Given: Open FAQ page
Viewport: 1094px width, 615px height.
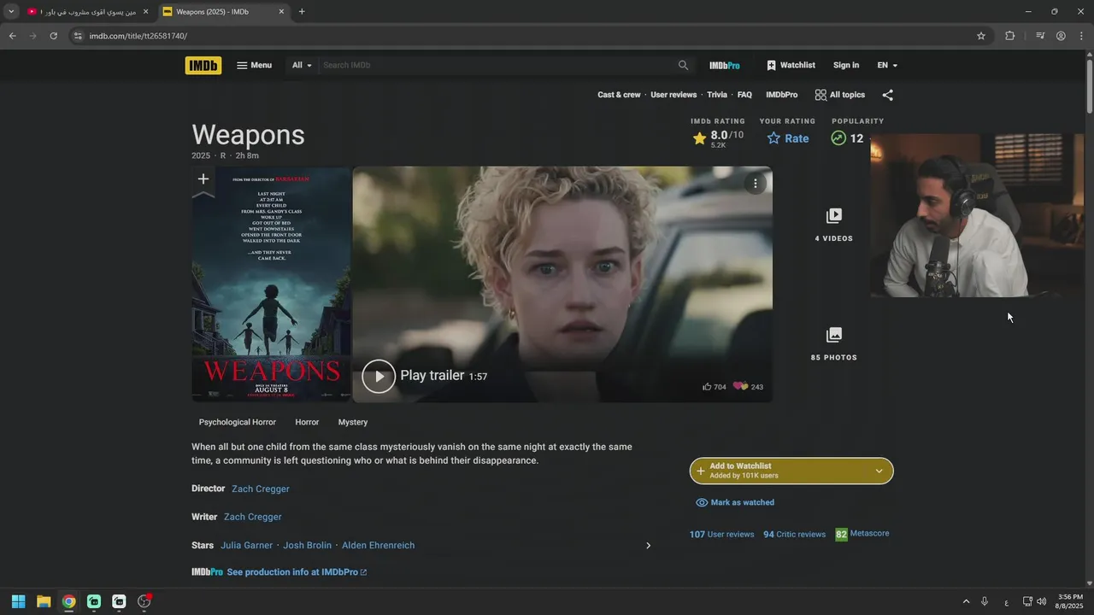Looking at the screenshot, I should (744, 95).
